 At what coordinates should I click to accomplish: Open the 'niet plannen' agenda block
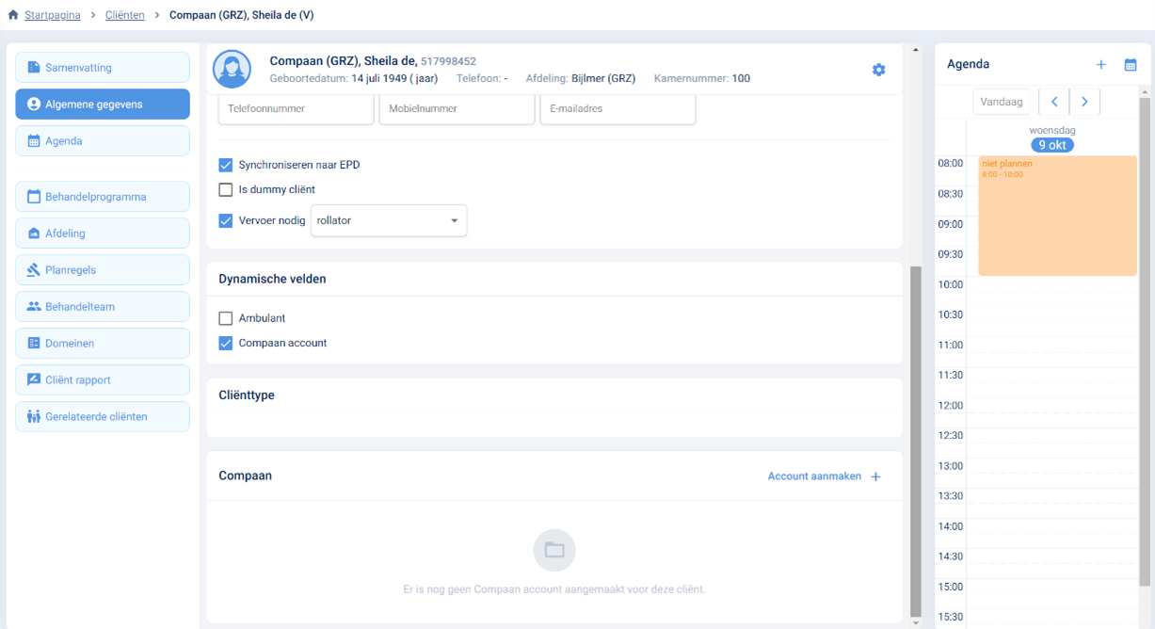click(x=1057, y=216)
